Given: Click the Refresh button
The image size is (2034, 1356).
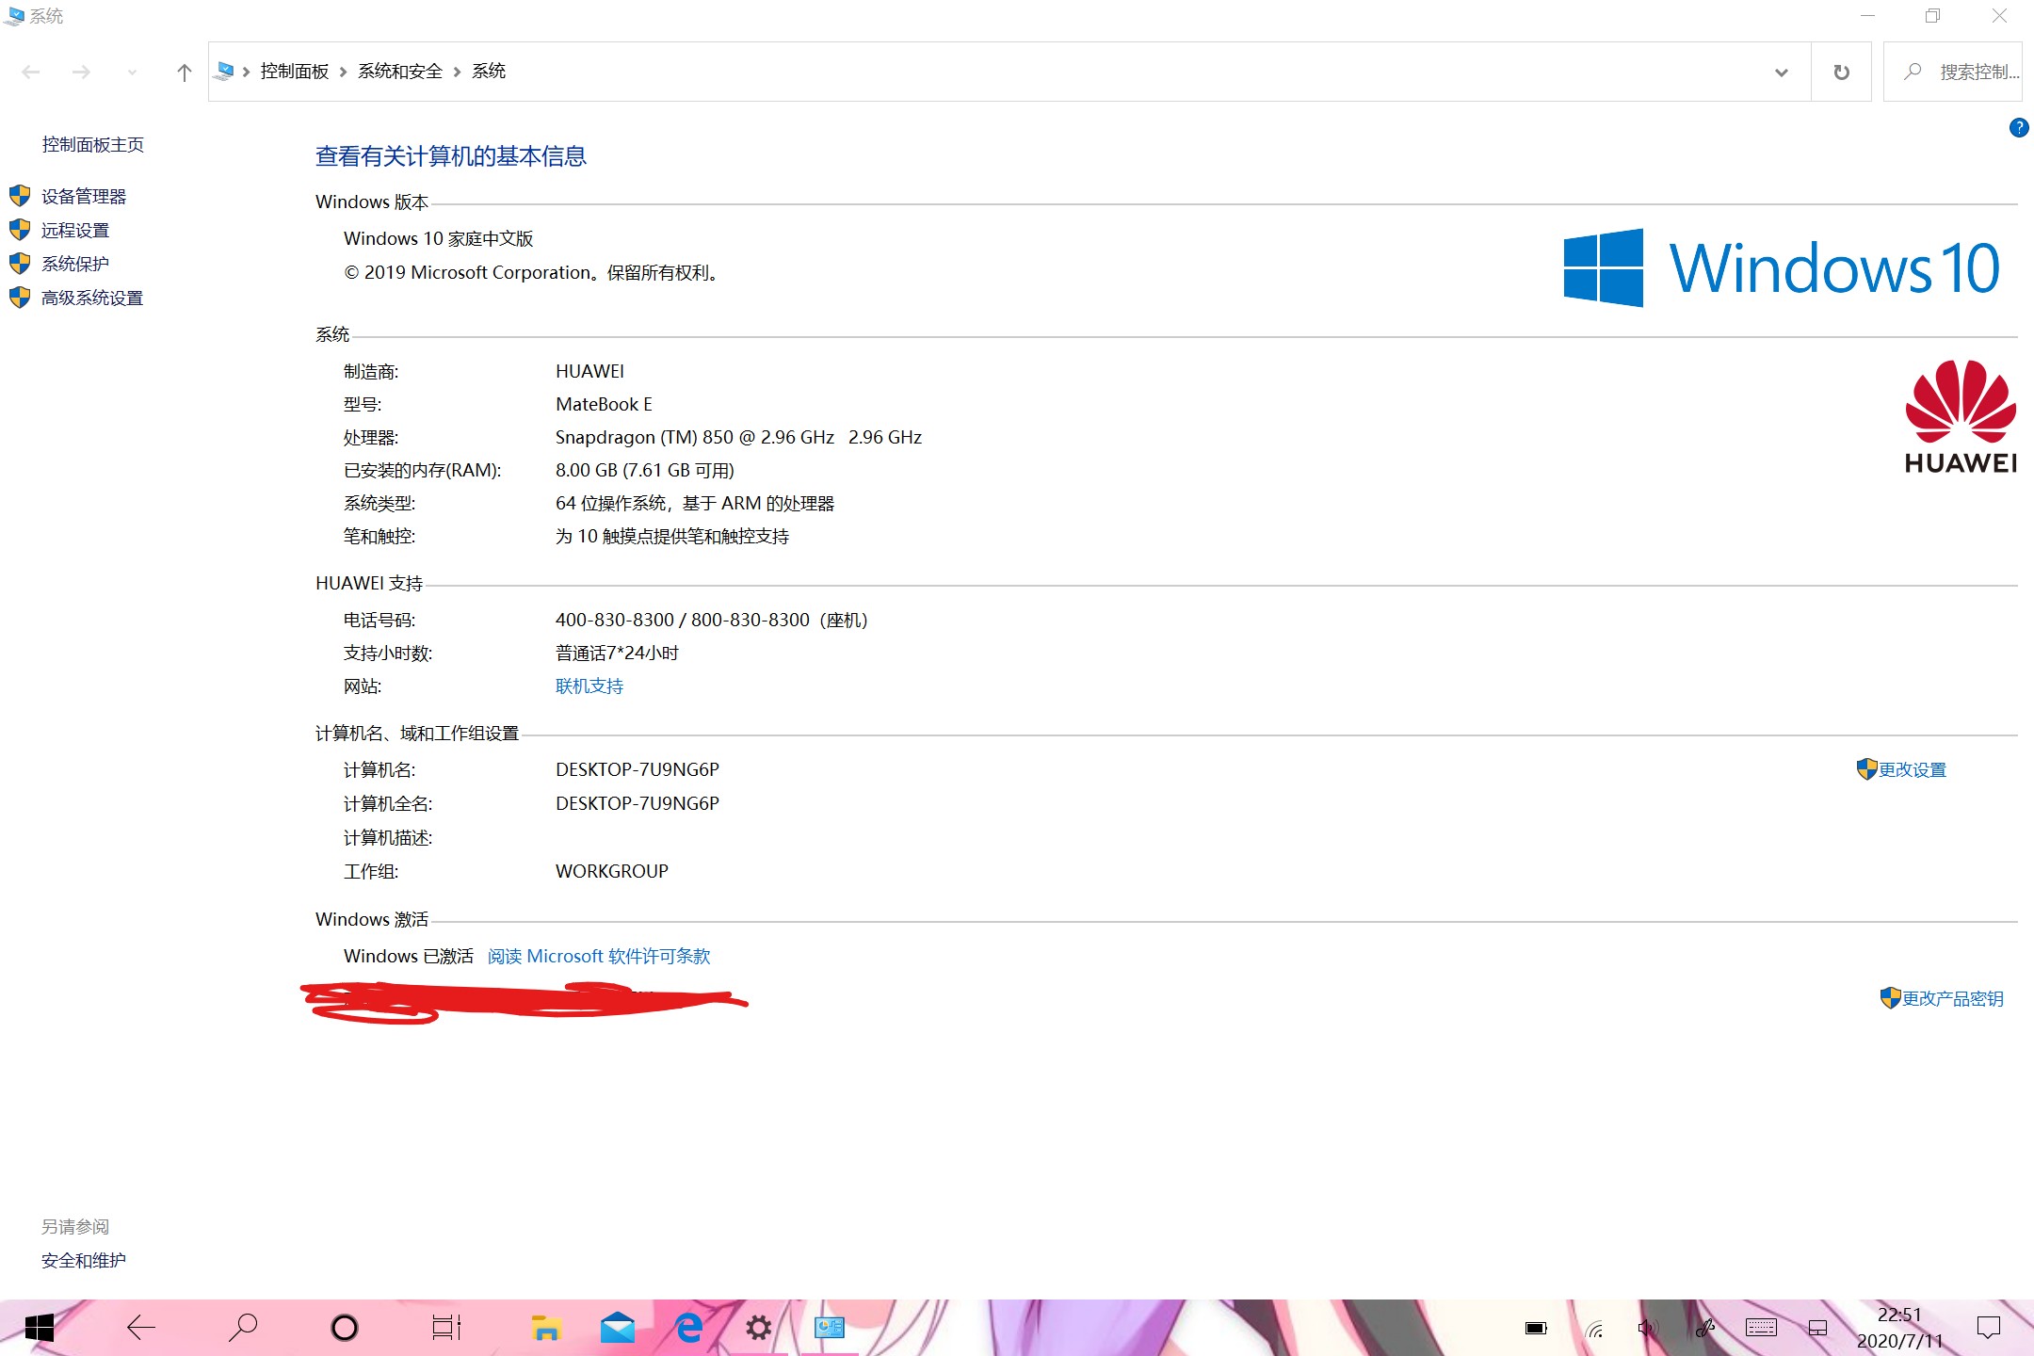Looking at the screenshot, I should (x=1842, y=73).
